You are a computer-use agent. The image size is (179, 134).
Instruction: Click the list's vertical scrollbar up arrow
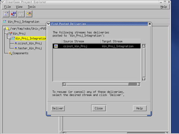[x=144, y=46]
